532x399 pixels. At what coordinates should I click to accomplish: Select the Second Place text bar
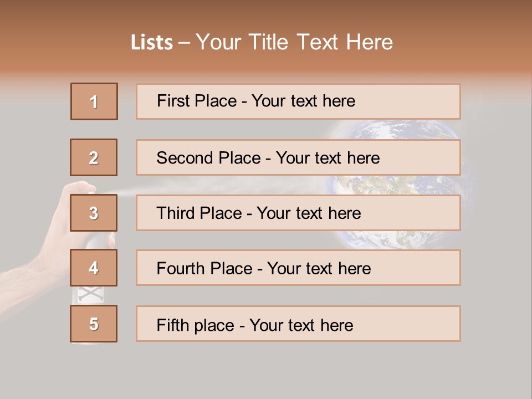click(298, 157)
